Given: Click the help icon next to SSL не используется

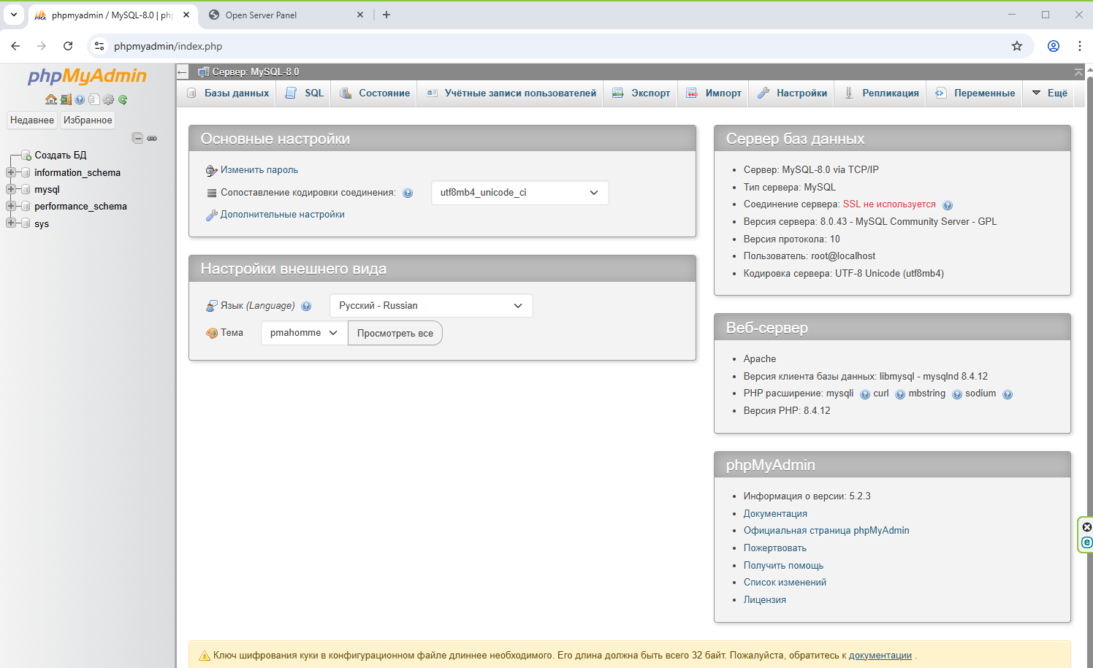Looking at the screenshot, I should pyautogui.click(x=948, y=205).
